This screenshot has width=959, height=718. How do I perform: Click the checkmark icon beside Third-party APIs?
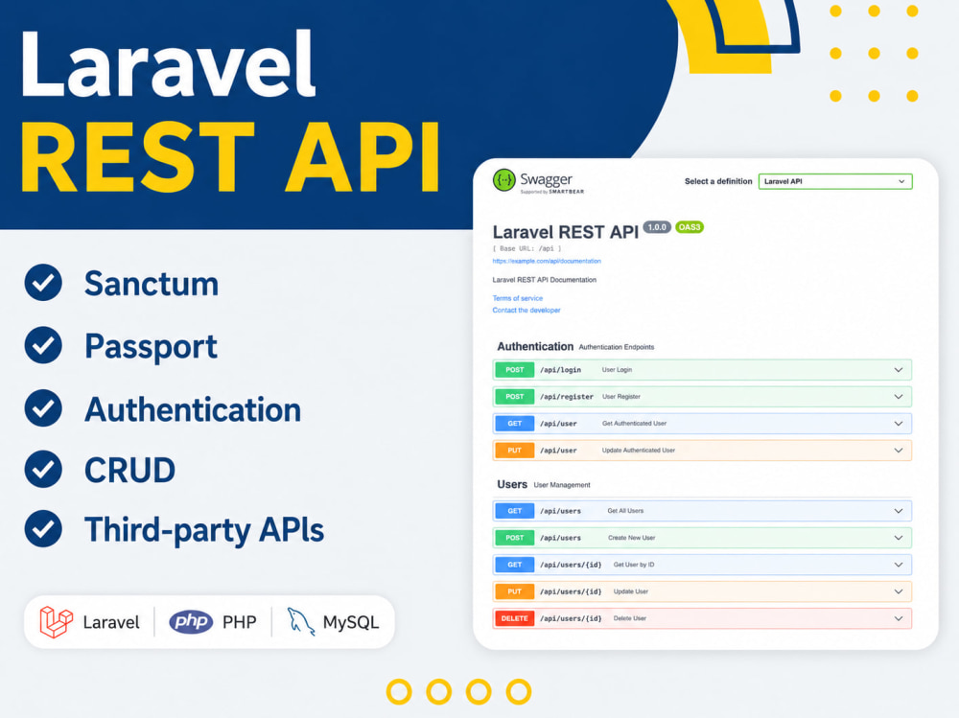coord(43,528)
